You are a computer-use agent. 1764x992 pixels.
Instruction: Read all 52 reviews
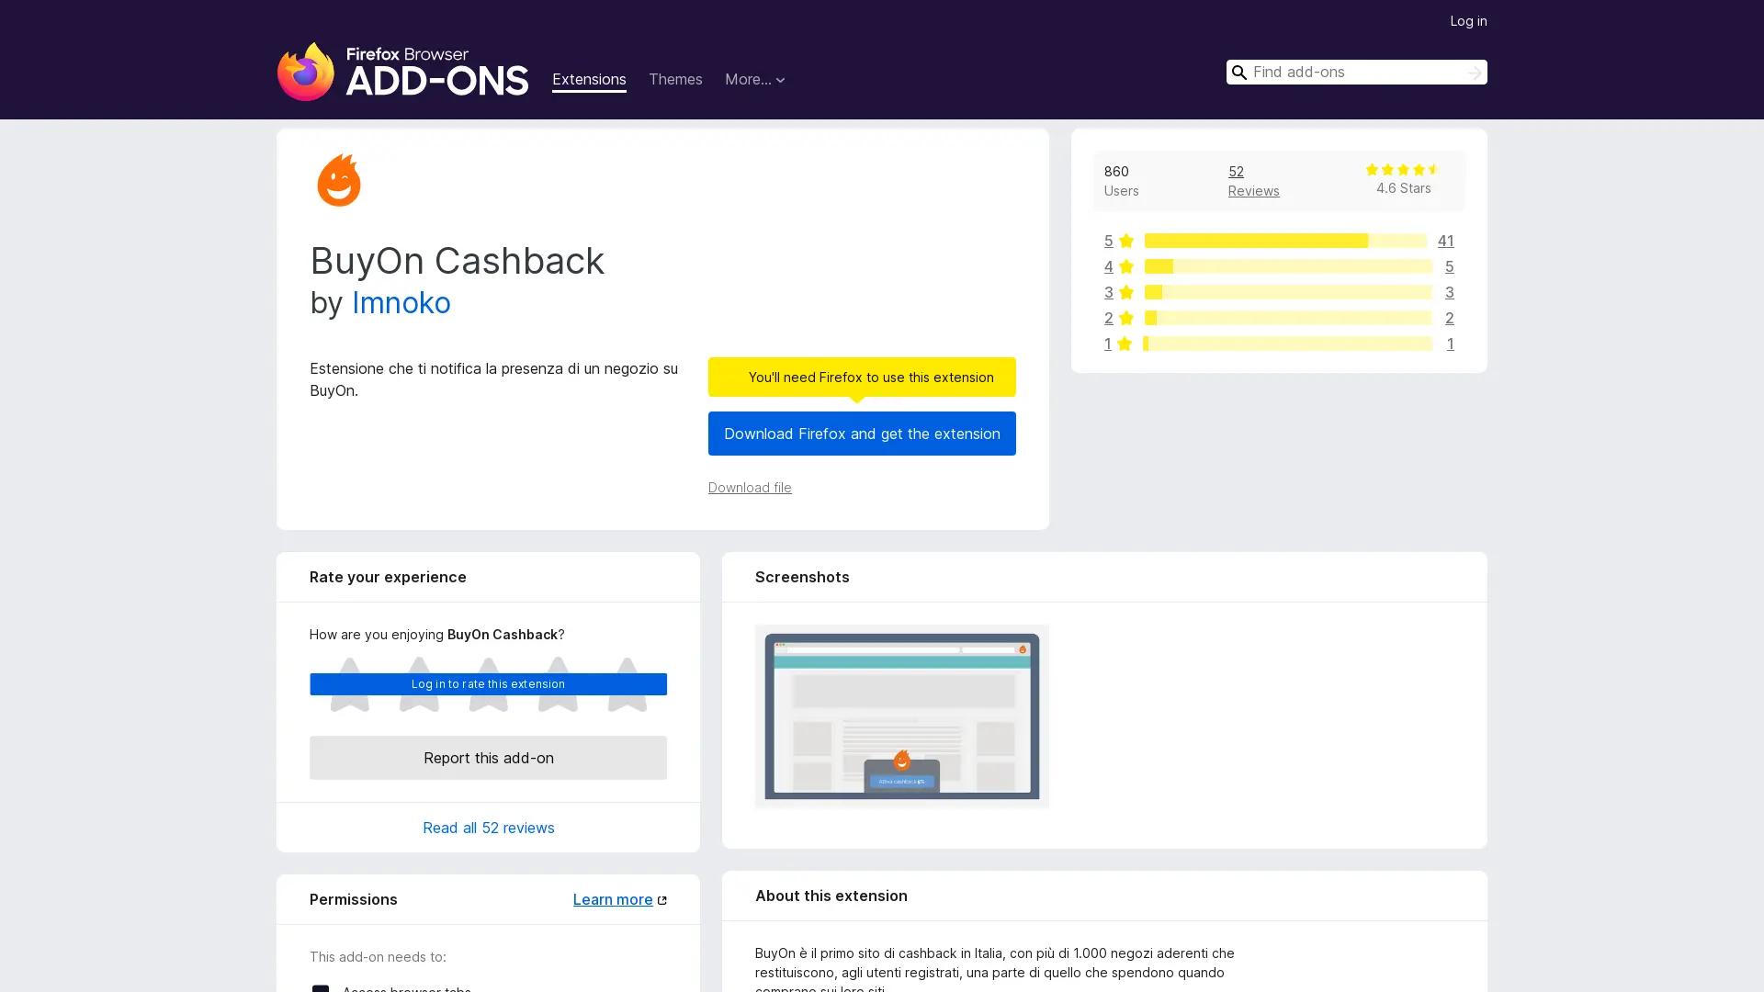pos(488,828)
